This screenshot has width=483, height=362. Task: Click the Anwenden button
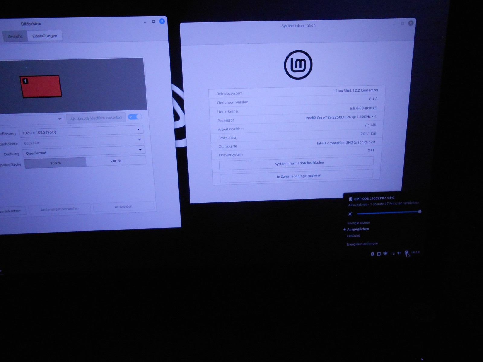tap(123, 207)
